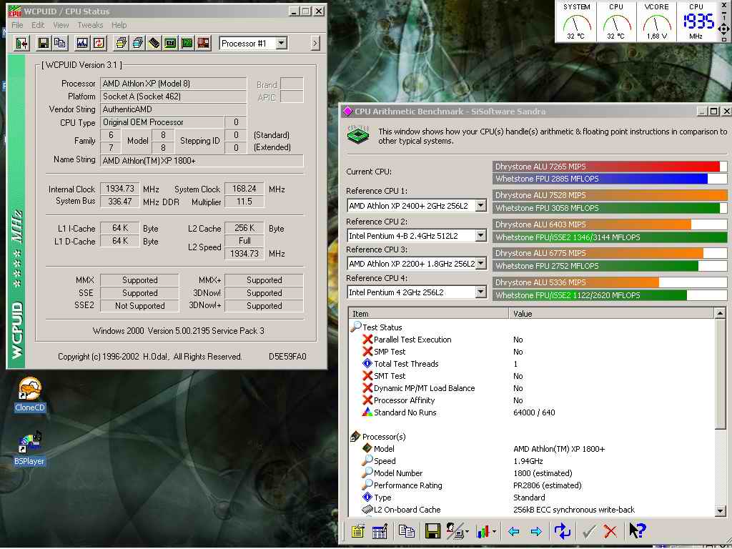The image size is (732, 549).
Task: Open the View menu in WCPUID
Action: pyautogui.click(x=61, y=25)
